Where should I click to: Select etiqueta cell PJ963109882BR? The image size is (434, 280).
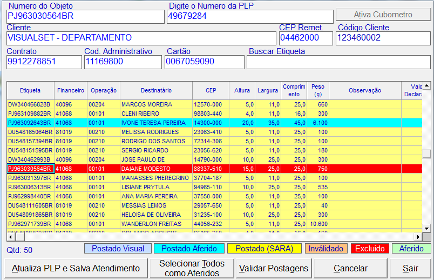click(x=30, y=114)
